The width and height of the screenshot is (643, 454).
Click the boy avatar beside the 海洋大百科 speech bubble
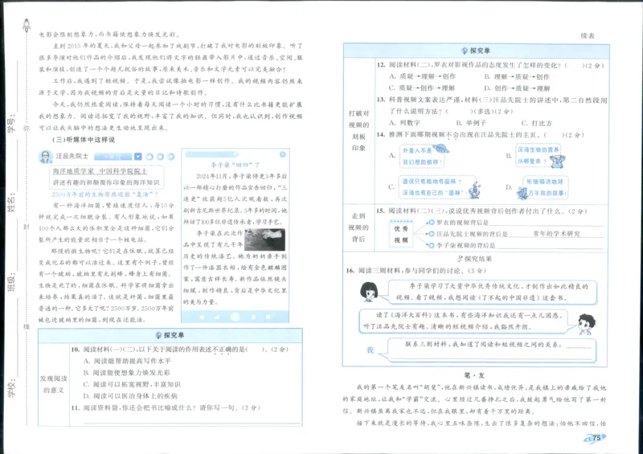pyautogui.click(x=586, y=324)
